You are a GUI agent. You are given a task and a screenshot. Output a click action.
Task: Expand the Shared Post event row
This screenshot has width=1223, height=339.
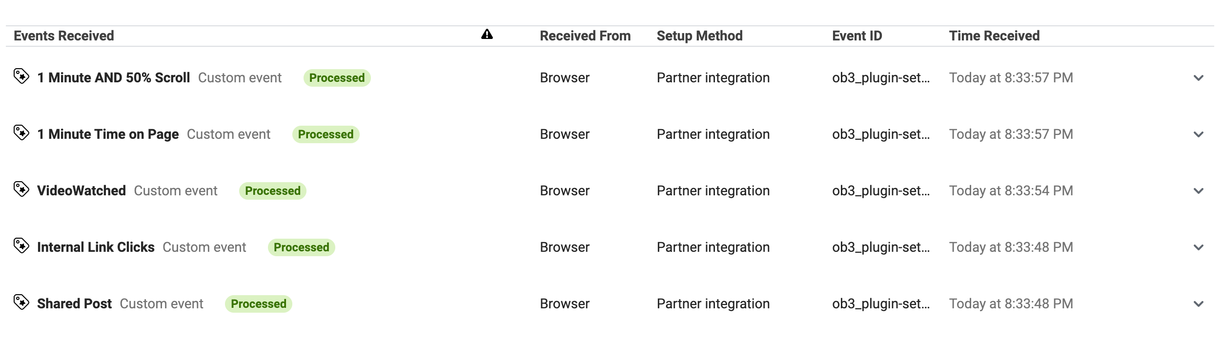tap(1198, 304)
